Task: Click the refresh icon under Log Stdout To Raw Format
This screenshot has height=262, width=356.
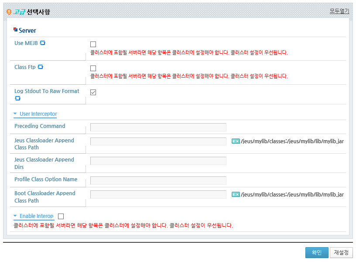Action: [17, 98]
